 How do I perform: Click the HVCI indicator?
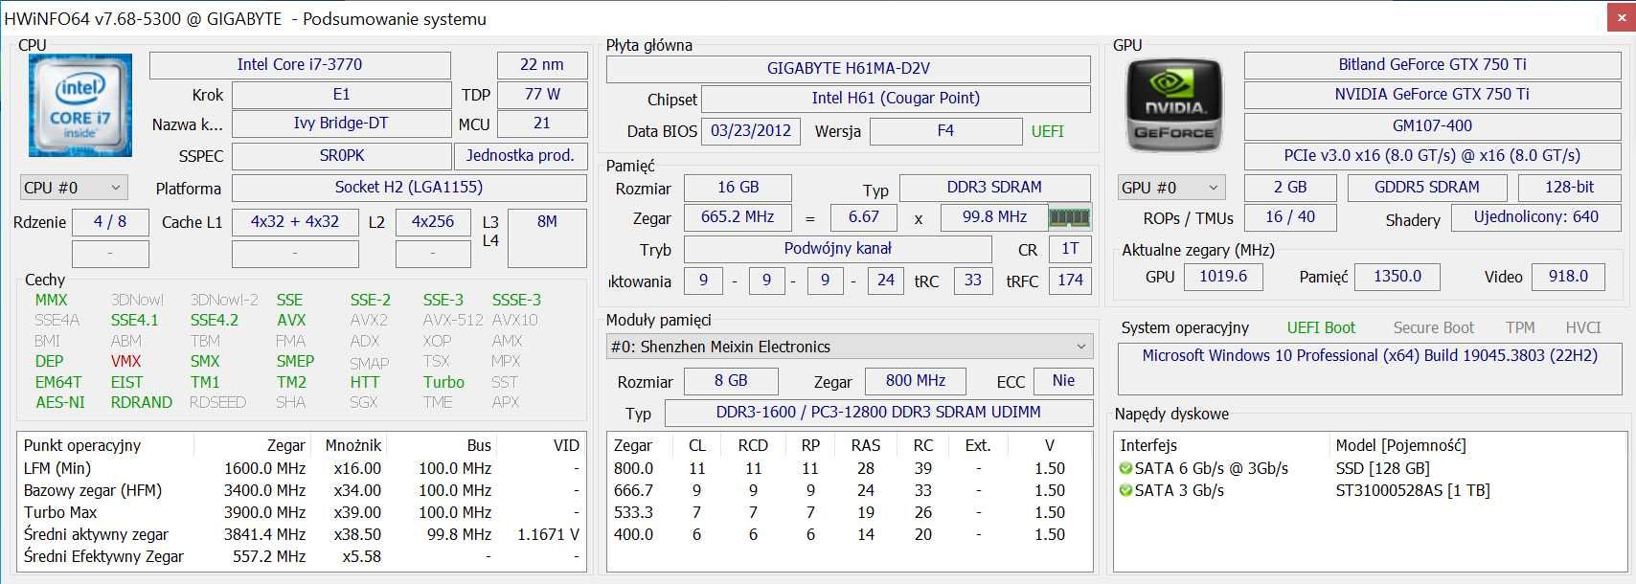1583,328
